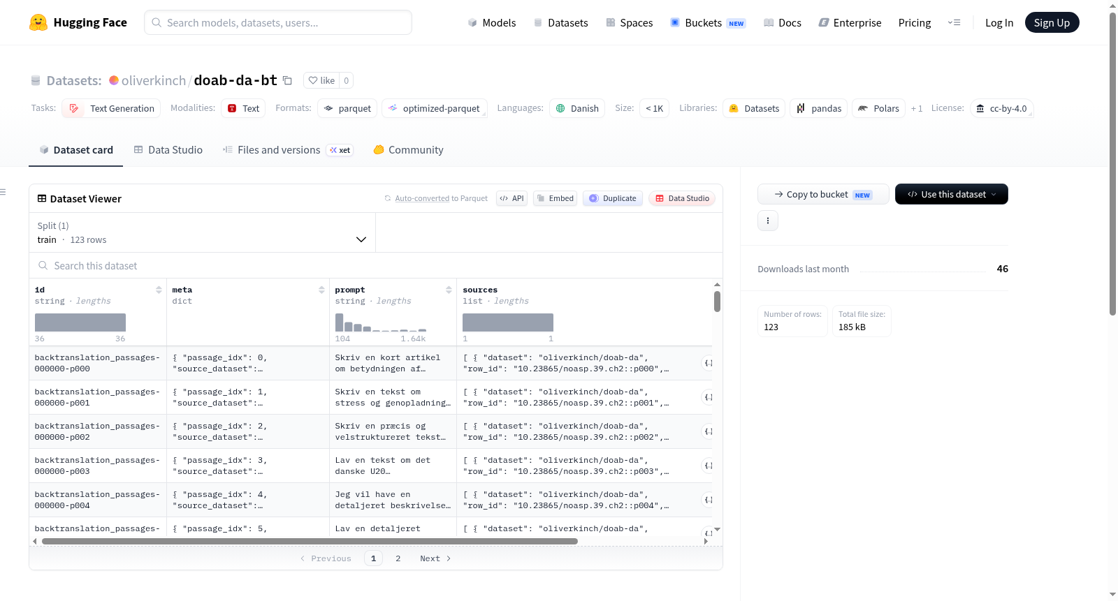Show the +1 more libraries
Image resolution: width=1118 pixels, height=601 pixels.
click(917, 108)
